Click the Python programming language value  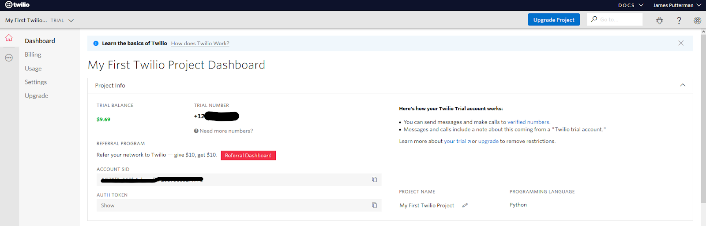518,205
